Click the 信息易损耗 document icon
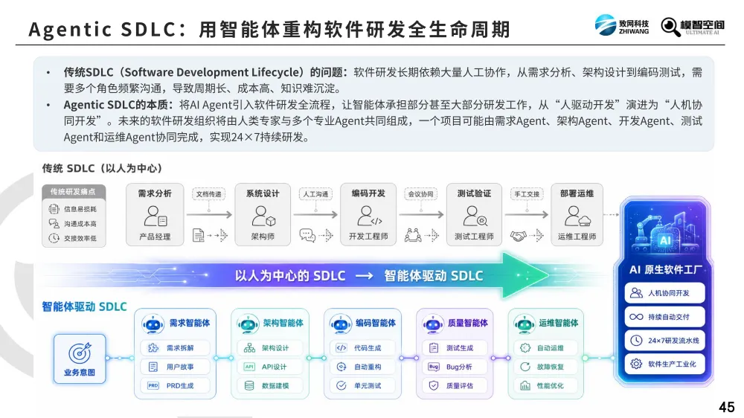744x418 pixels. pos(54,209)
